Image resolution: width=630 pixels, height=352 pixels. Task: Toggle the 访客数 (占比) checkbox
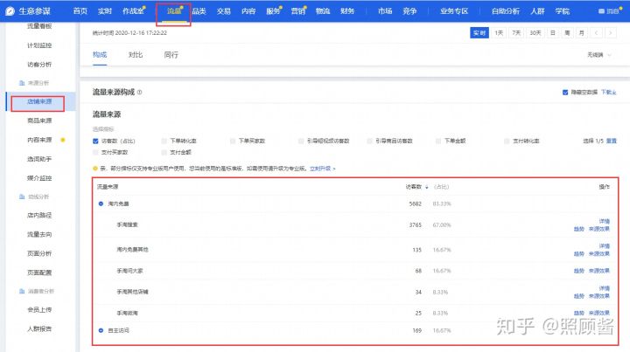pyautogui.click(x=95, y=141)
